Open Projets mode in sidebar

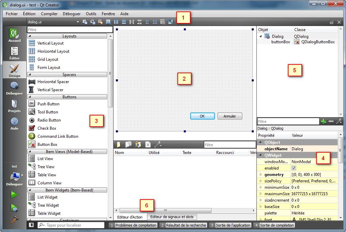pyautogui.click(x=14, y=106)
